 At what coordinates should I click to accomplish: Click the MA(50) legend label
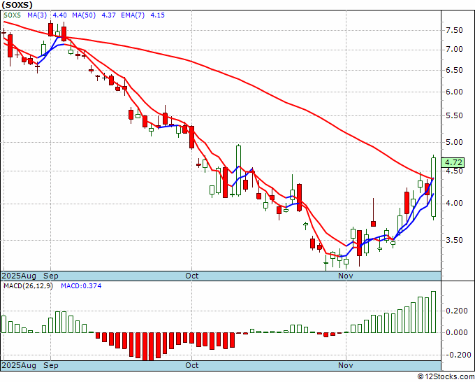point(84,15)
